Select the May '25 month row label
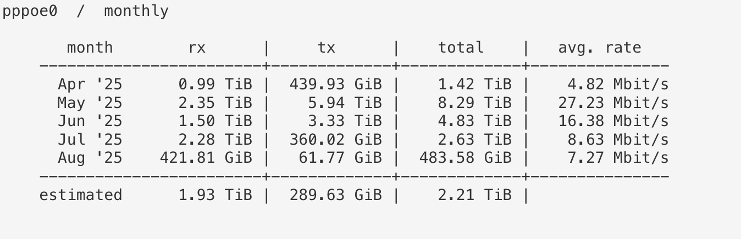 click(x=90, y=103)
